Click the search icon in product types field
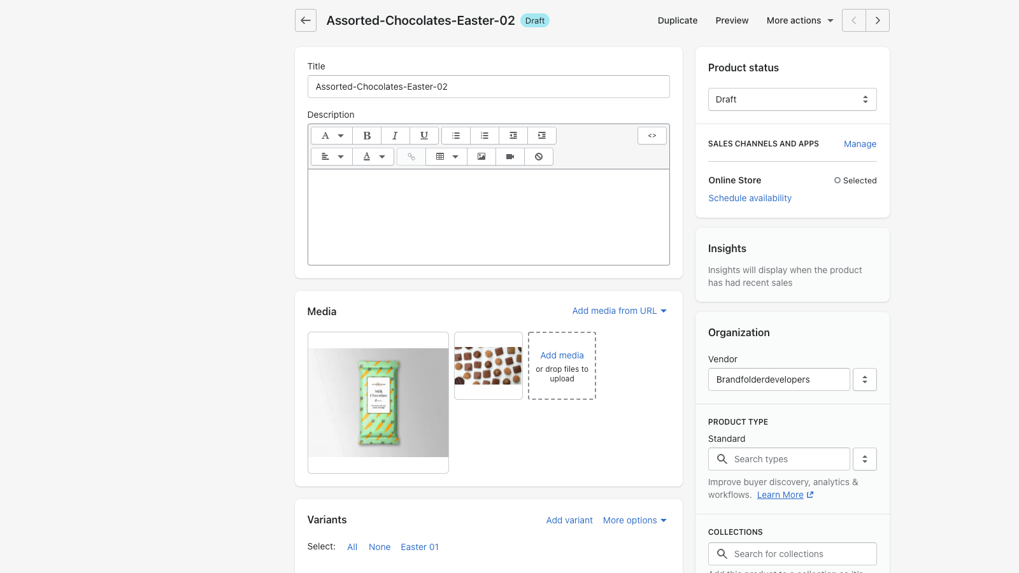 pos(722,459)
